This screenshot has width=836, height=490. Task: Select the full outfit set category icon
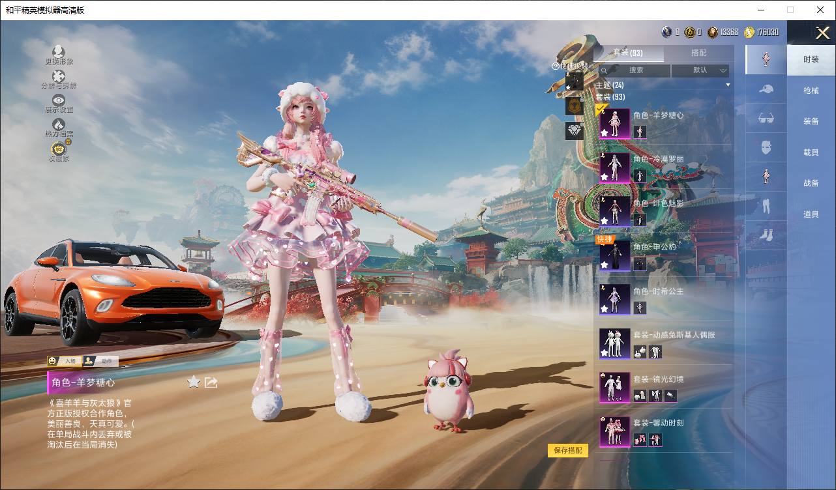click(766, 59)
